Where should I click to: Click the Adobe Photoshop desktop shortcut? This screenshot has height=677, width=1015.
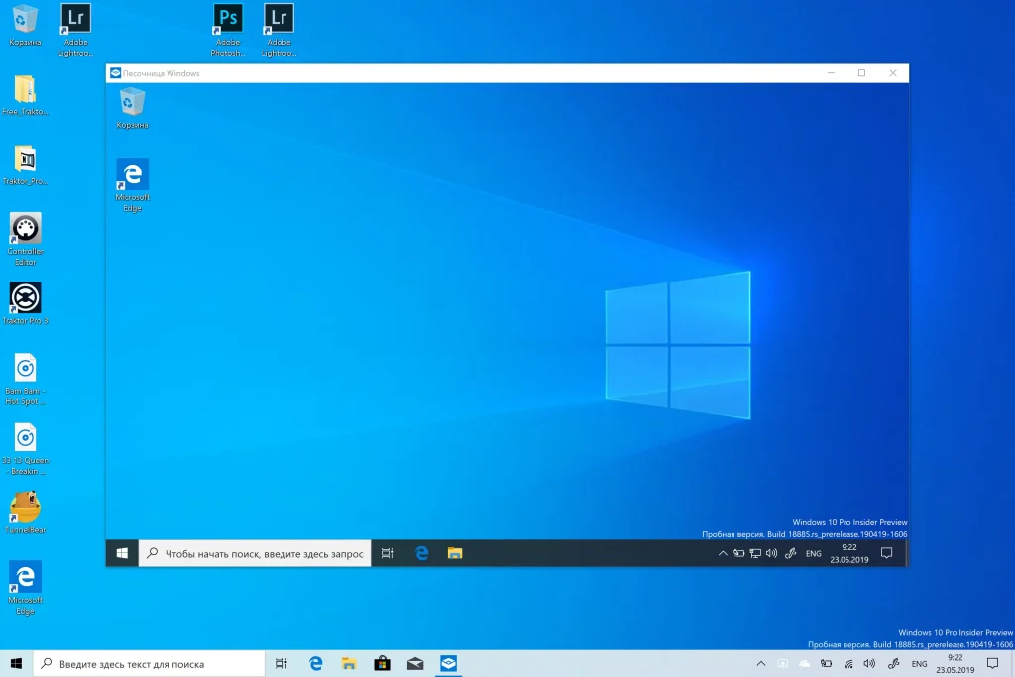tap(228, 19)
